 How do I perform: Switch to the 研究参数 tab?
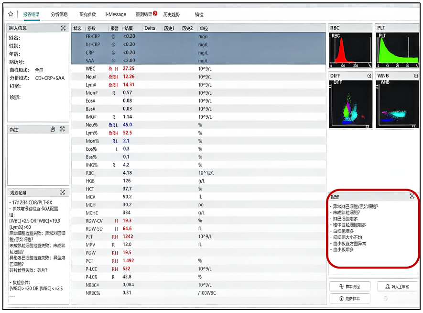87,14
